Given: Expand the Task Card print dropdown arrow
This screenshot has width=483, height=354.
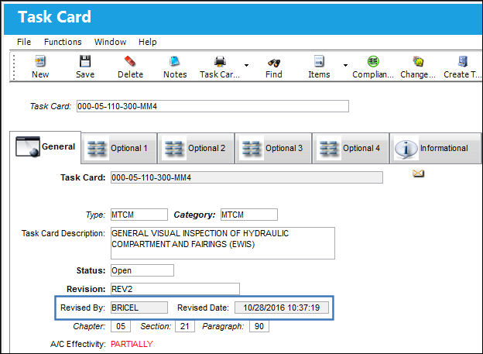Looking at the screenshot, I should point(246,65).
